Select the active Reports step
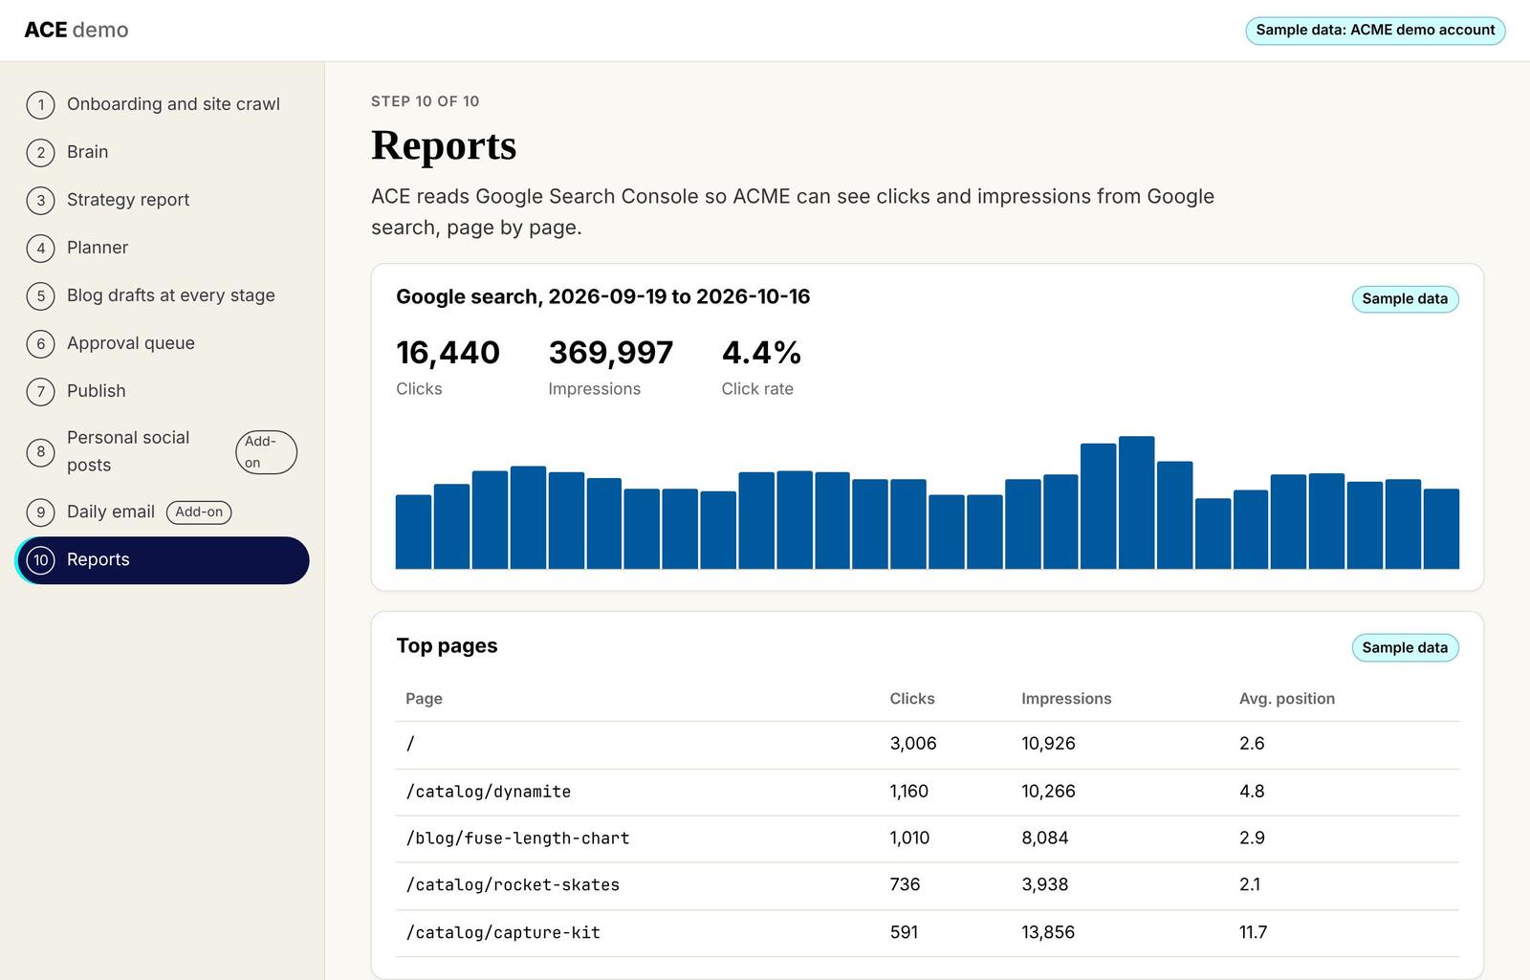Viewport: 1530px width, 980px height. (163, 560)
